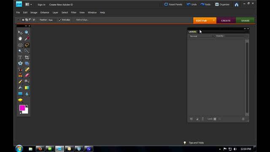Choose the Crop tool
270x152 pixels.
pos(27,57)
